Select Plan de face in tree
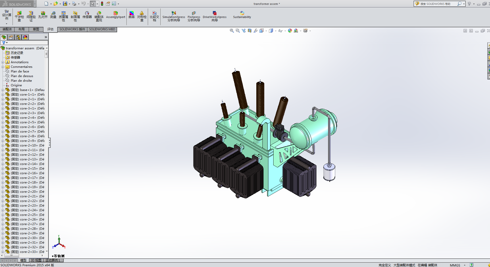 pyautogui.click(x=20, y=71)
